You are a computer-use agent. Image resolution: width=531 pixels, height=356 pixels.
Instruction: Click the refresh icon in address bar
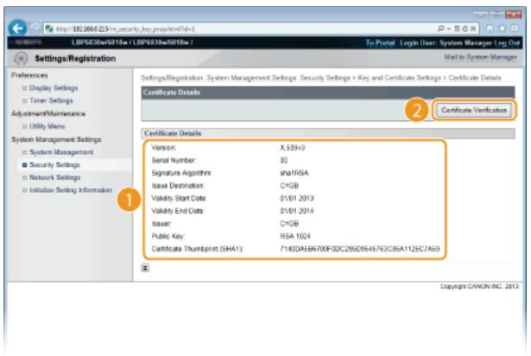pyautogui.click(x=465, y=29)
